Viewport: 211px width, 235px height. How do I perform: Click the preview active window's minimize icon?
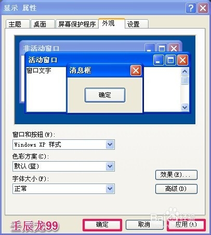158,60
